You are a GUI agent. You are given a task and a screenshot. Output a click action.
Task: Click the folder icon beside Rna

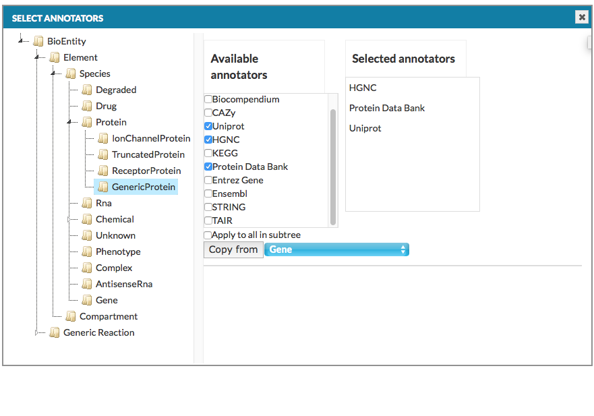[x=87, y=203]
